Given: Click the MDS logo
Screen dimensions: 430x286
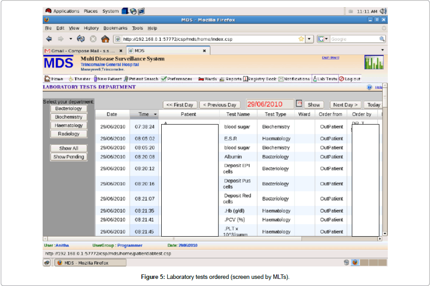Looking at the screenshot, I should coord(58,63).
